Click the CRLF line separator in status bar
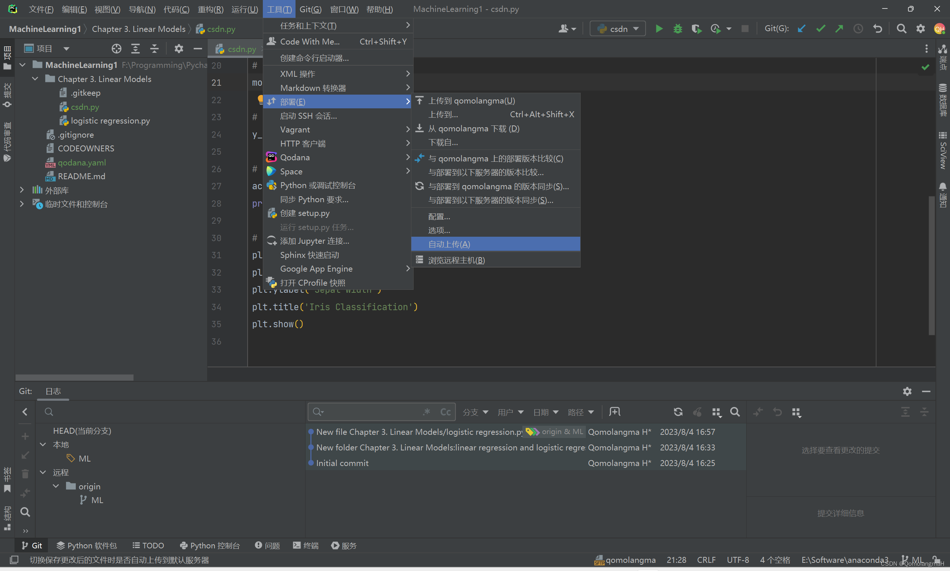This screenshot has height=571, width=950. click(706, 560)
